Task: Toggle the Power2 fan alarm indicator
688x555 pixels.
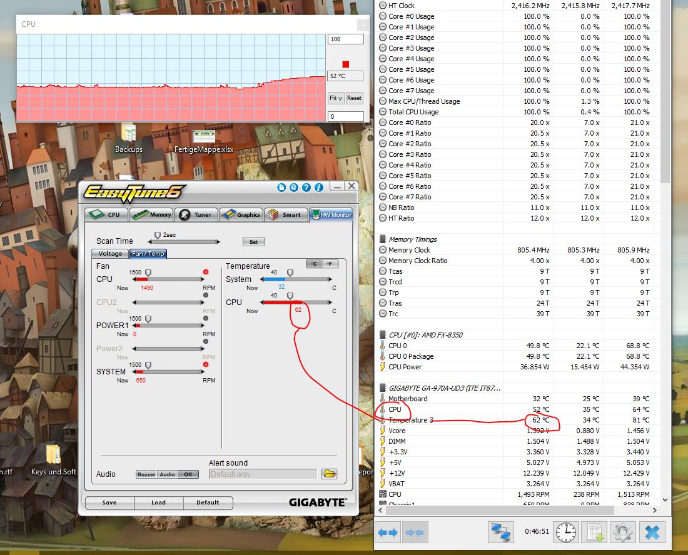Action: [206, 341]
